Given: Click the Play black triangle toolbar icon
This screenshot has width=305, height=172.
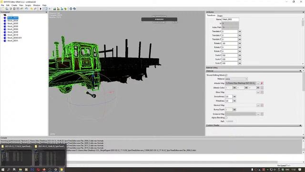Looking at the screenshot, I should point(41,9).
